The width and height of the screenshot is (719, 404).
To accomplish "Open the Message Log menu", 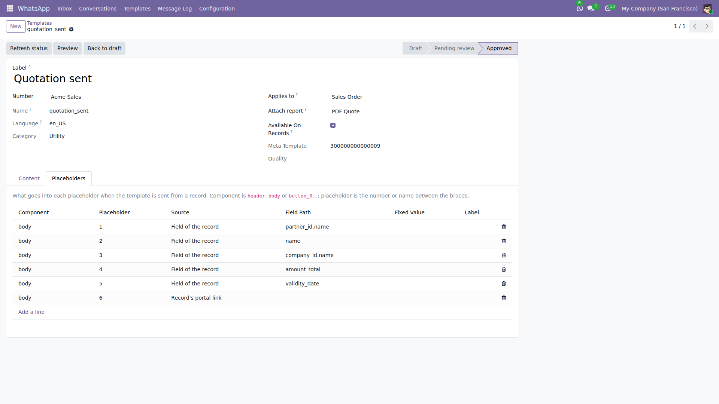I will click(175, 8).
